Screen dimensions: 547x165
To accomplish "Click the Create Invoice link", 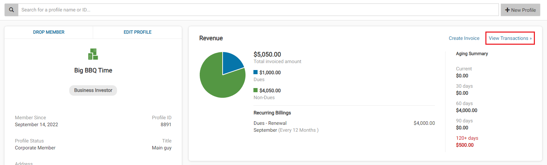I will (464, 38).
